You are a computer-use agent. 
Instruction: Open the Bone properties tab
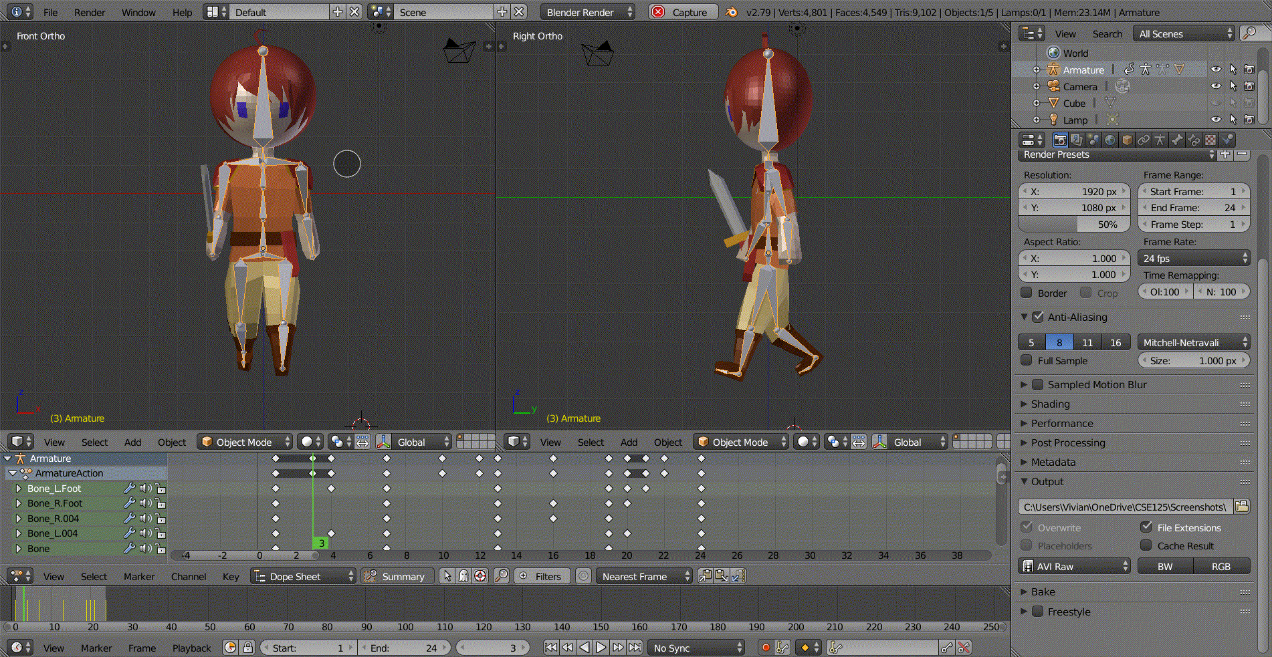[x=1177, y=140]
